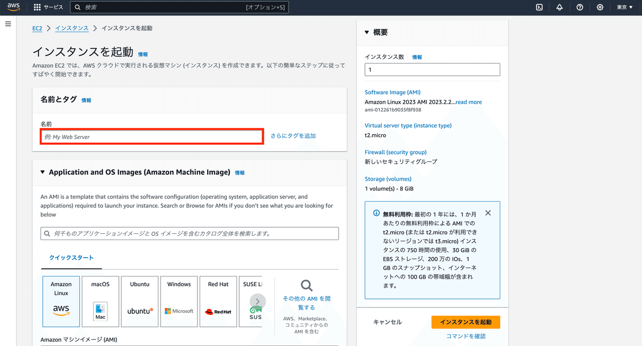Click the インスタンス数 number field
This screenshot has width=642, height=346.
pos(432,70)
